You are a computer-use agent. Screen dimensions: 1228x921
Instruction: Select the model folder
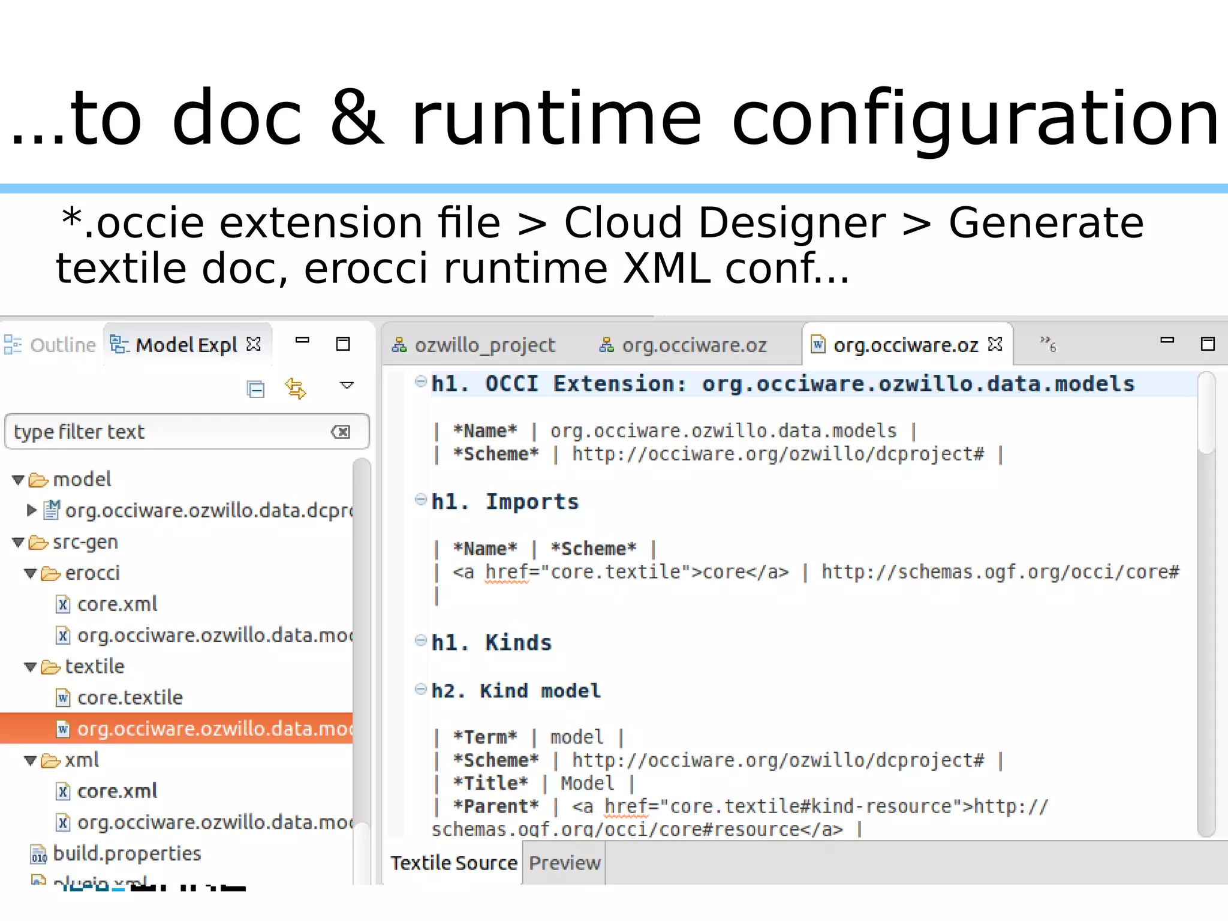coord(82,479)
